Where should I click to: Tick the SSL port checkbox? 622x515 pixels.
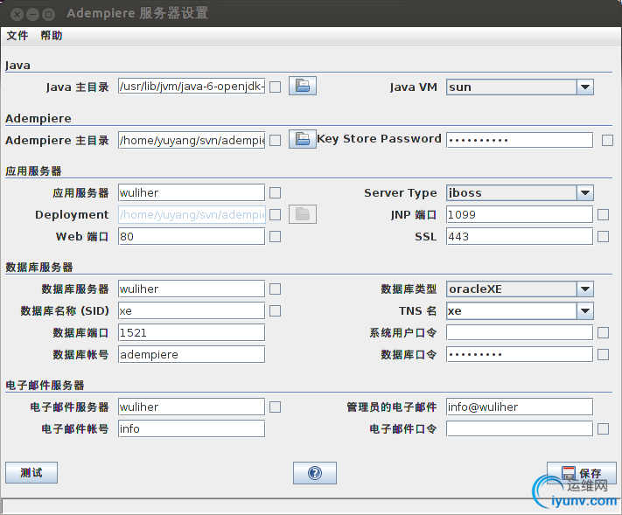click(603, 236)
